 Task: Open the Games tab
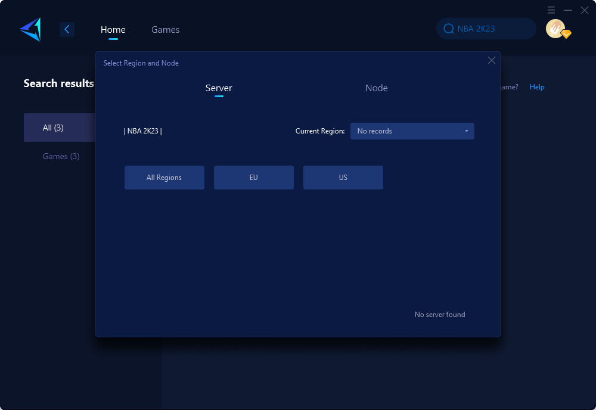click(165, 29)
